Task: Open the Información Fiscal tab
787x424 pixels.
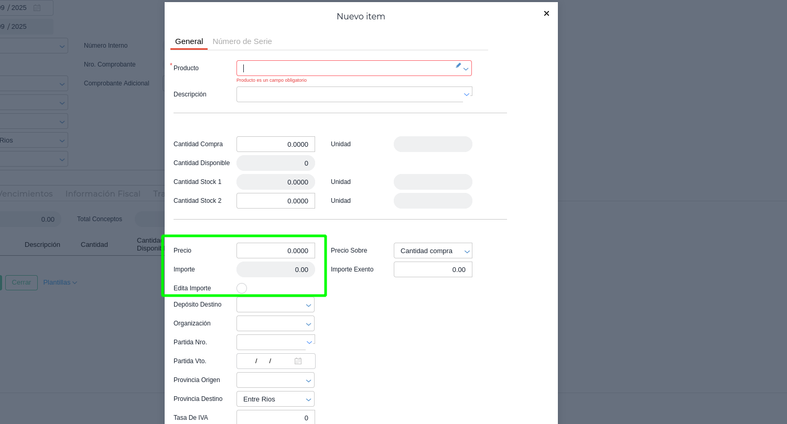Action: click(x=103, y=194)
